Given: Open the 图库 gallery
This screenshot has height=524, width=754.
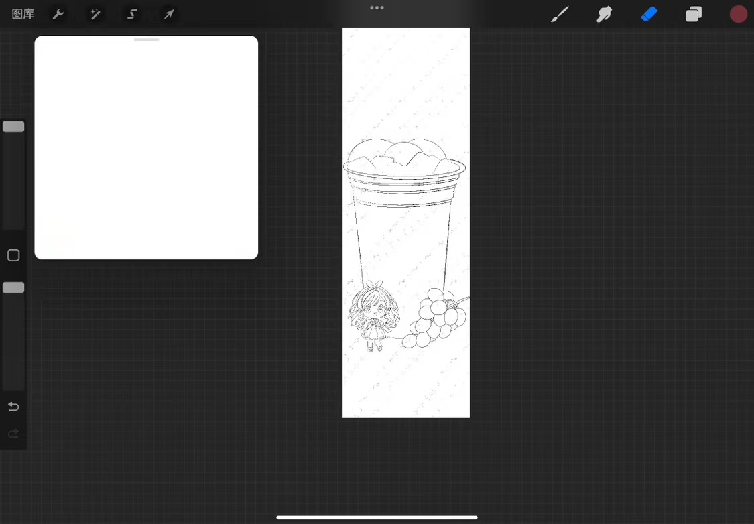Looking at the screenshot, I should pos(23,15).
